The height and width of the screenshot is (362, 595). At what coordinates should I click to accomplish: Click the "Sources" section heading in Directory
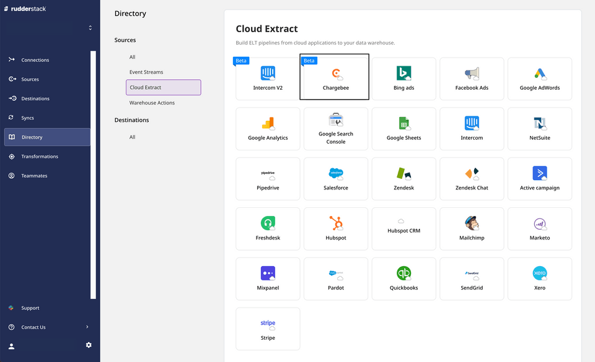(x=125, y=40)
